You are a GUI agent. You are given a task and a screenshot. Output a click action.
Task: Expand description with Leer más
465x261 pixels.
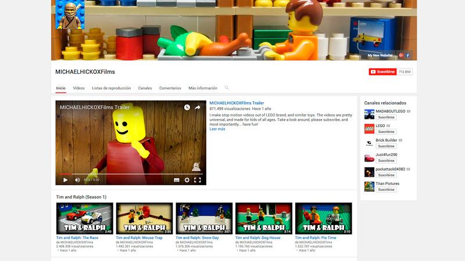217,129
